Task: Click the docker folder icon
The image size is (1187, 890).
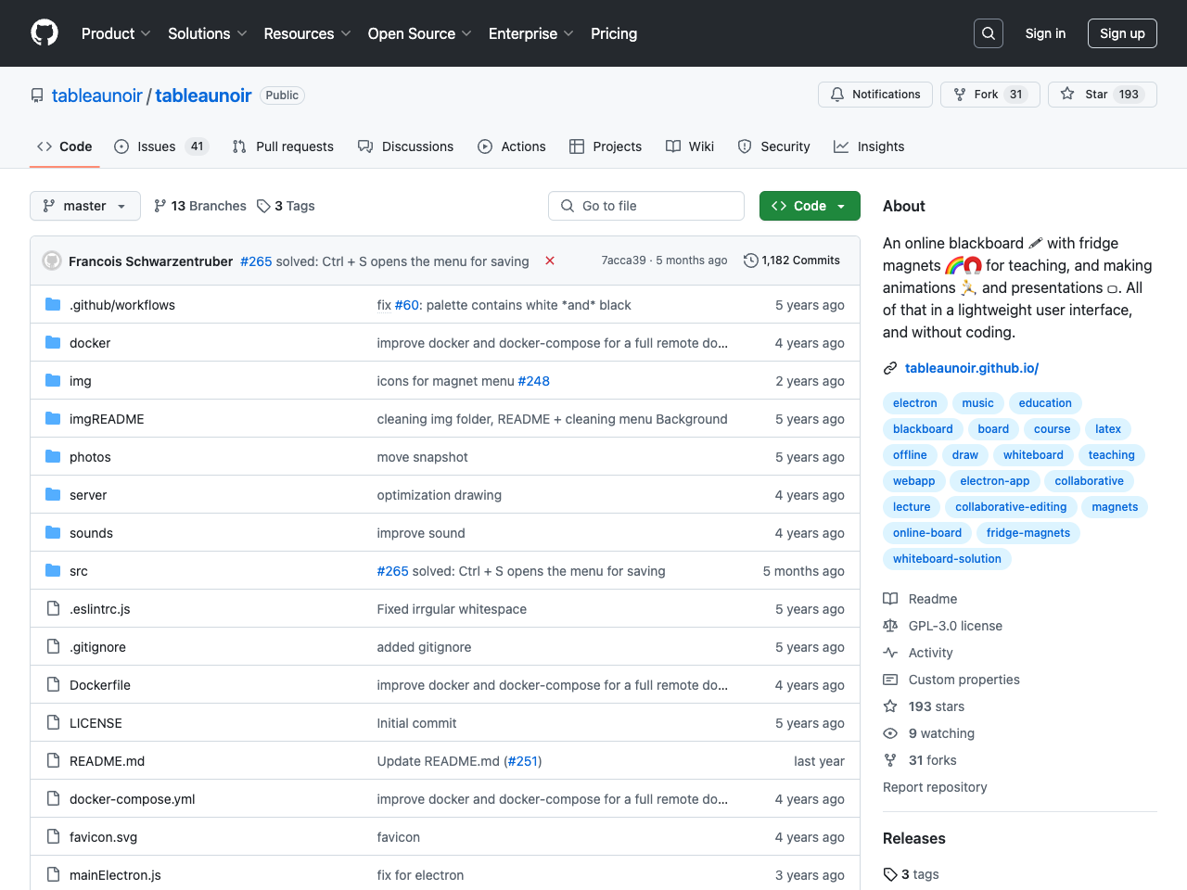Action: coord(53,342)
